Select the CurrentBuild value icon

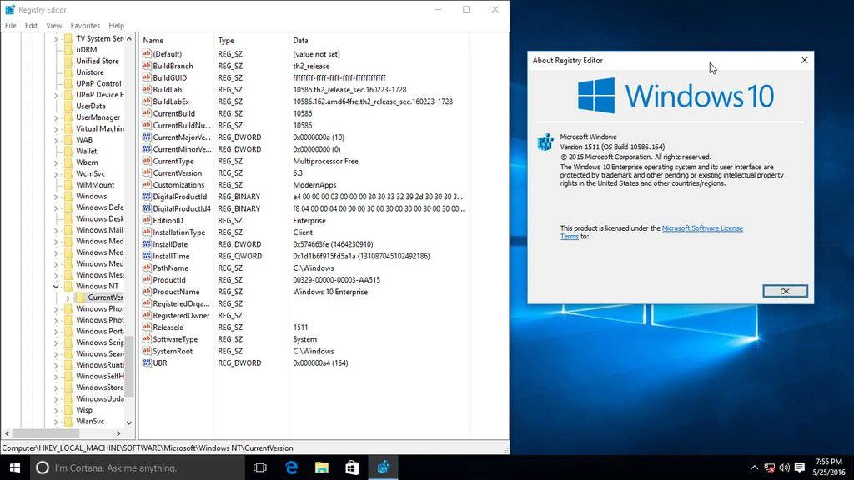[147, 113]
